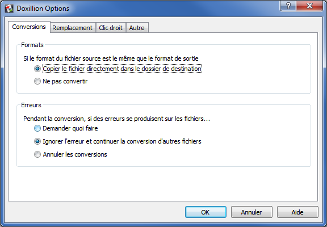Click the Formats group heading
The image size is (327, 227).
pyautogui.click(x=32, y=45)
